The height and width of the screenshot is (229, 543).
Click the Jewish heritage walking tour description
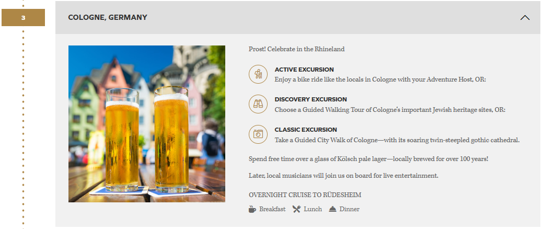(x=390, y=110)
